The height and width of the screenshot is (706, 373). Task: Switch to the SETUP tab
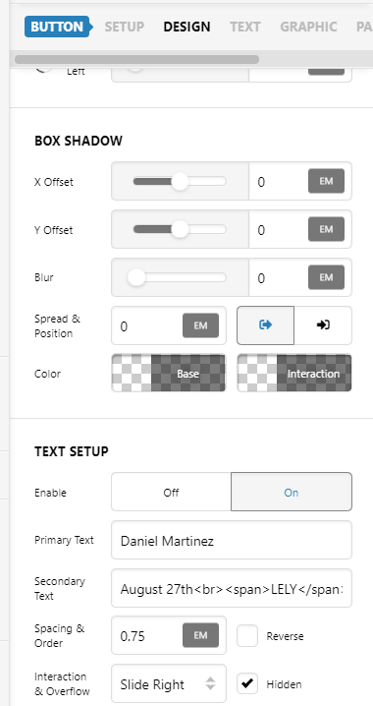coord(125,27)
